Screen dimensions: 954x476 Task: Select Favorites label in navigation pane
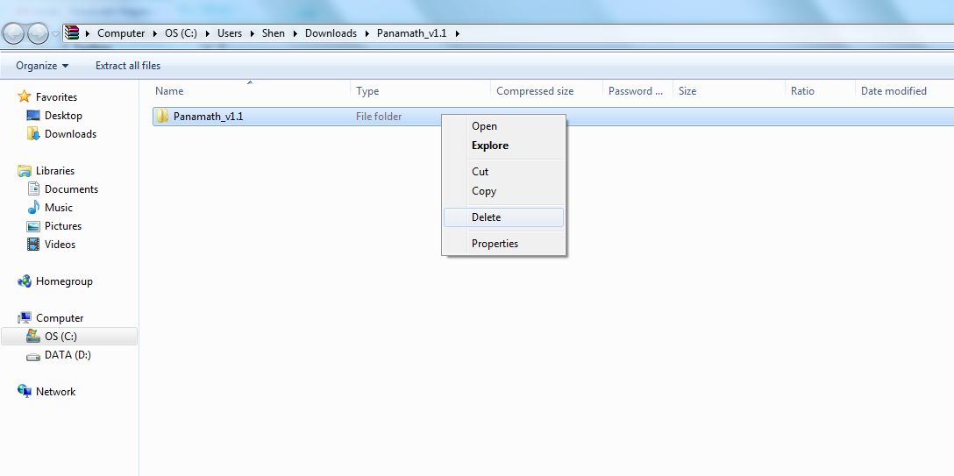(57, 97)
